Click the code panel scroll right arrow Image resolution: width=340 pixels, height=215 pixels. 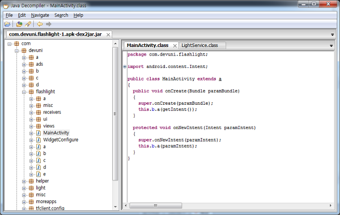[x=330, y=205]
